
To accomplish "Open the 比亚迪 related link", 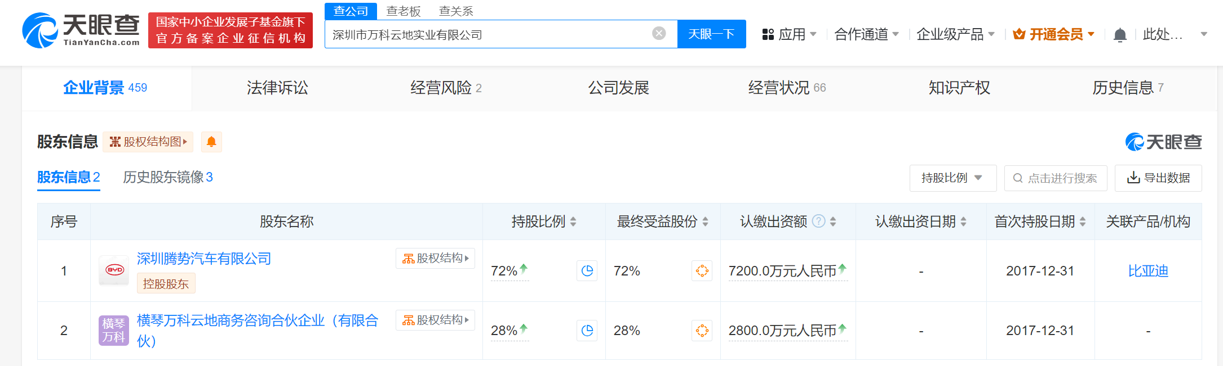I will pos(1148,271).
